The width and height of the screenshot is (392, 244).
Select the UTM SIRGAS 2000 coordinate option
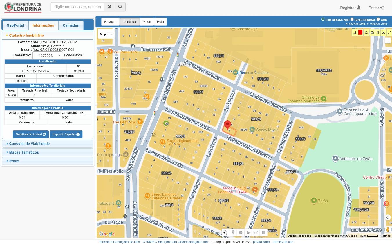323,19
